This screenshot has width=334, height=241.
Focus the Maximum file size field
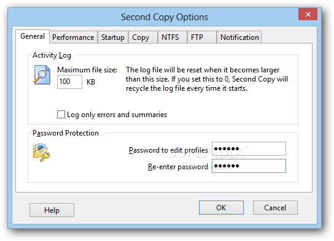69,82
